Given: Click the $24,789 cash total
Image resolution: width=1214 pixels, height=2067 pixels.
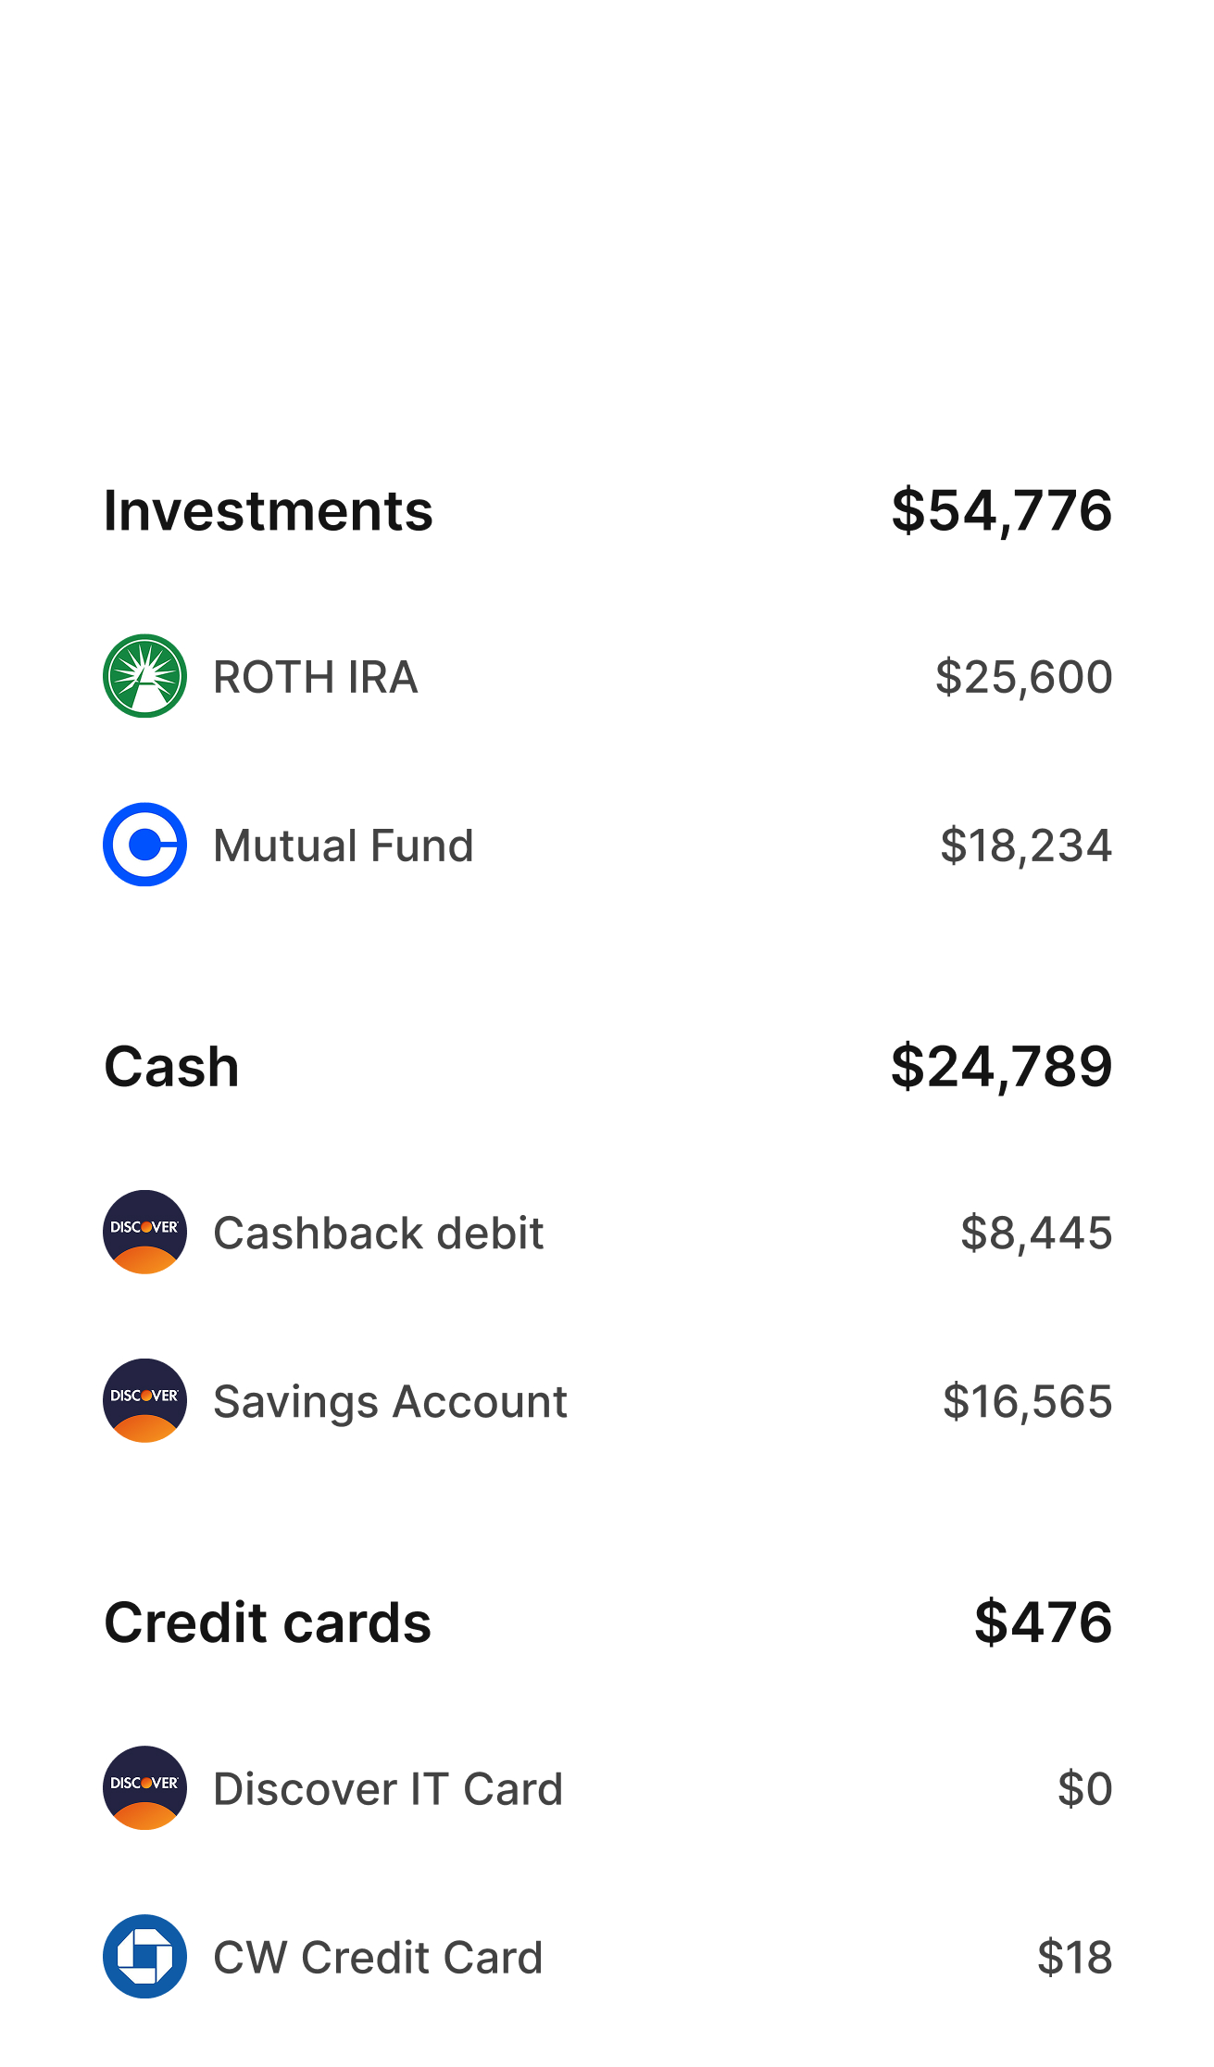Looking at the screenshot, I should click(x=1001, y=1067).
